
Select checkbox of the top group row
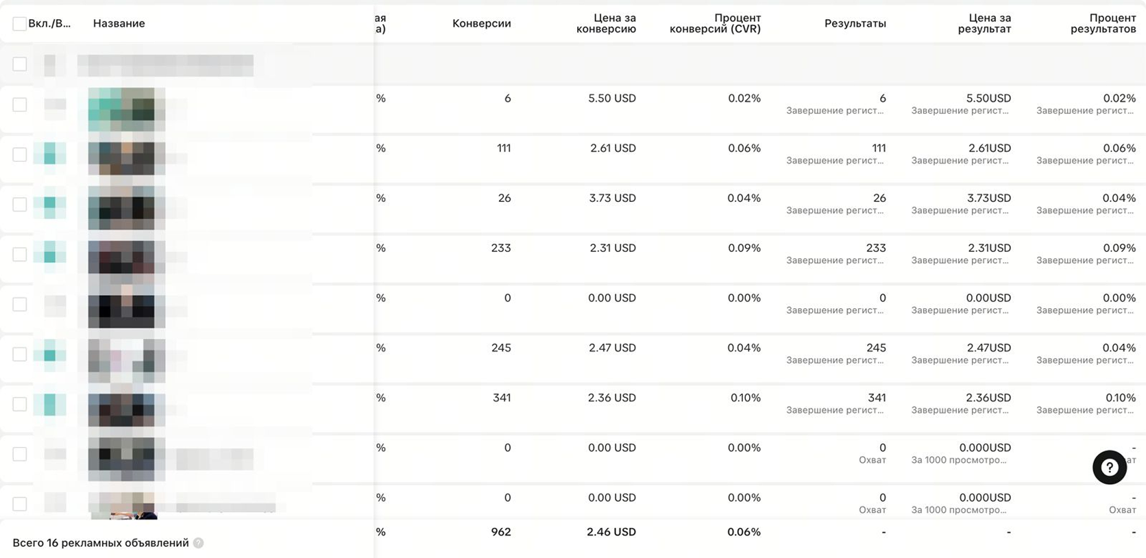19,64
